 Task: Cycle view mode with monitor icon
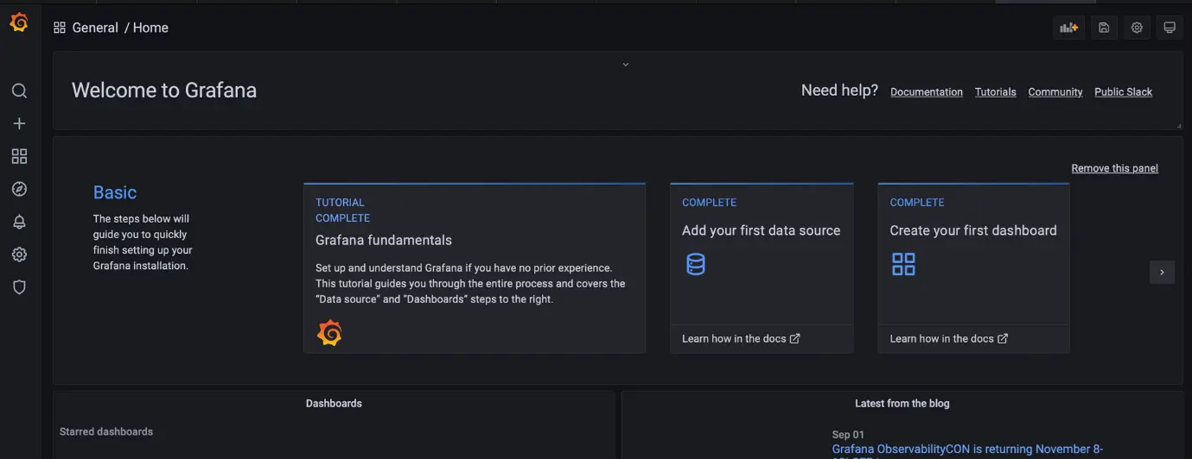tap(1170, 28)
